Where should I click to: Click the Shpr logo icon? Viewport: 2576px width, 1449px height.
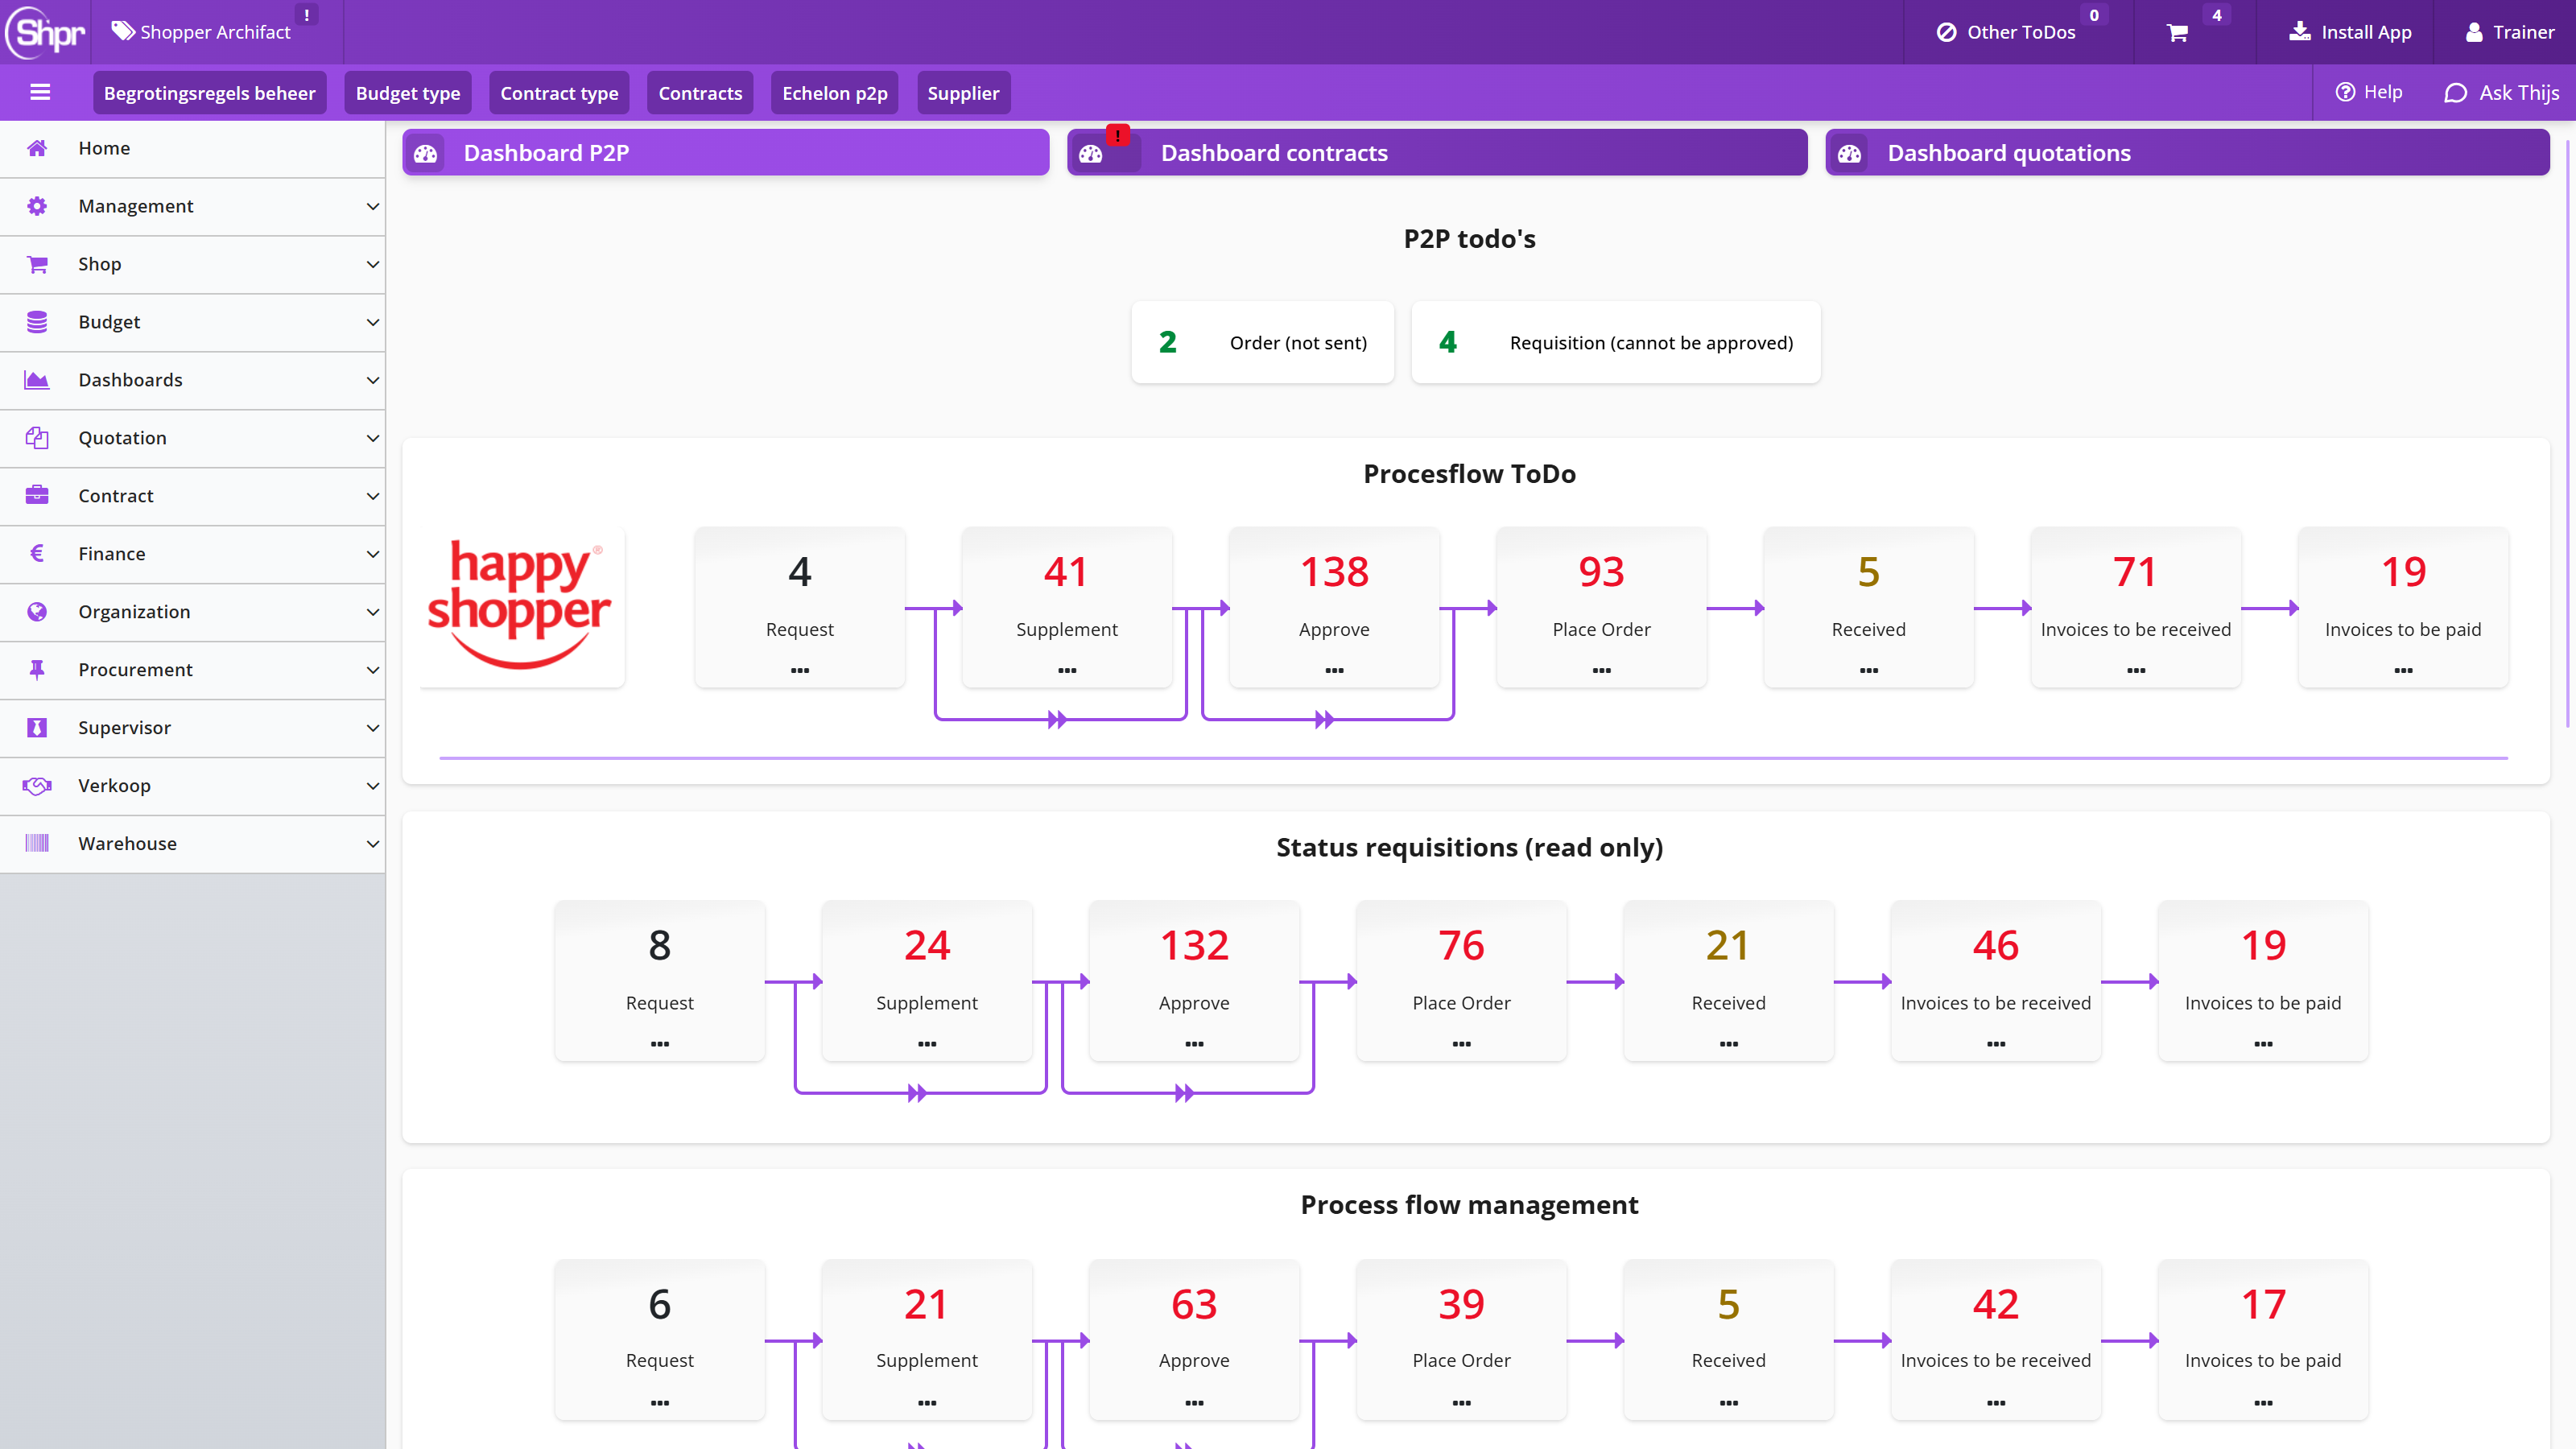pos(46,32)
